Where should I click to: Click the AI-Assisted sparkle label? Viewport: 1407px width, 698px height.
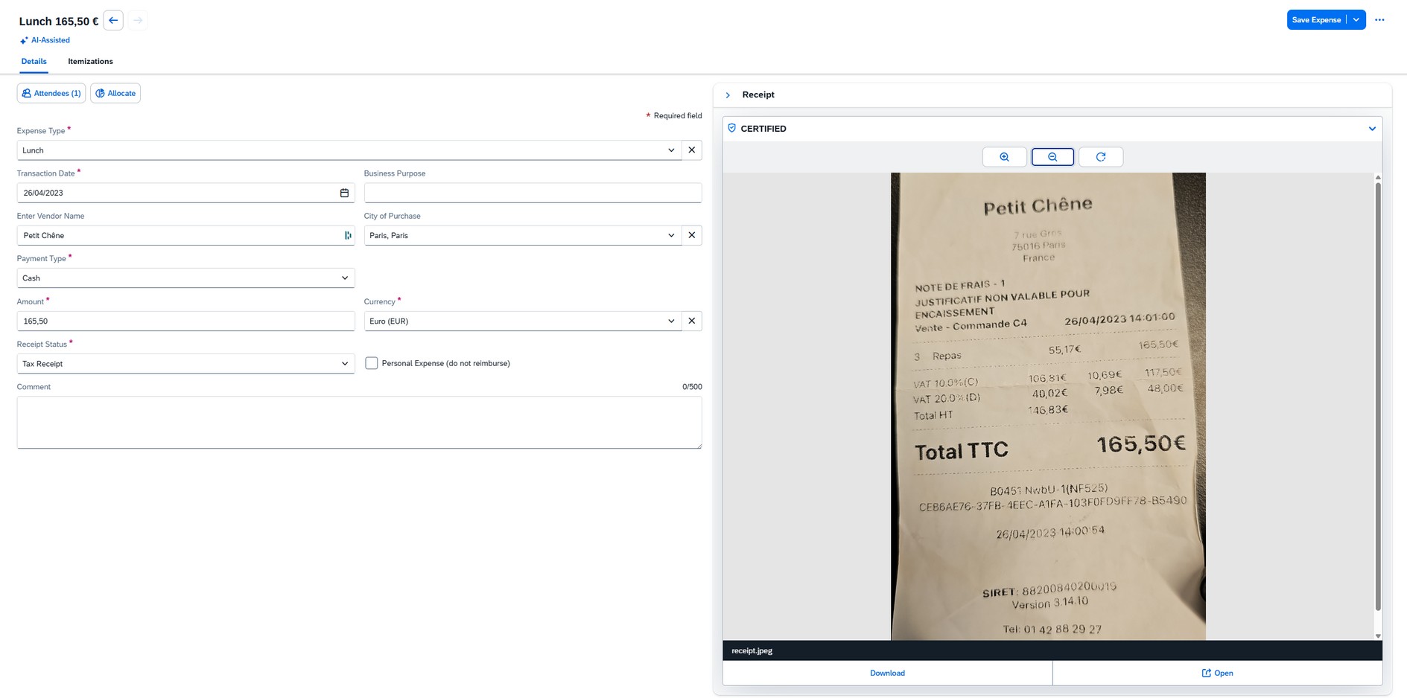(x=45, y=40)
